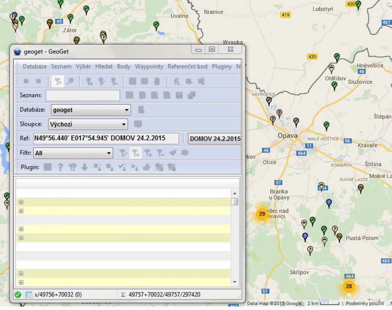Click the icon right of the Databáze dropdown
This screenshot has width=392, height=310.
click(141, 110)
